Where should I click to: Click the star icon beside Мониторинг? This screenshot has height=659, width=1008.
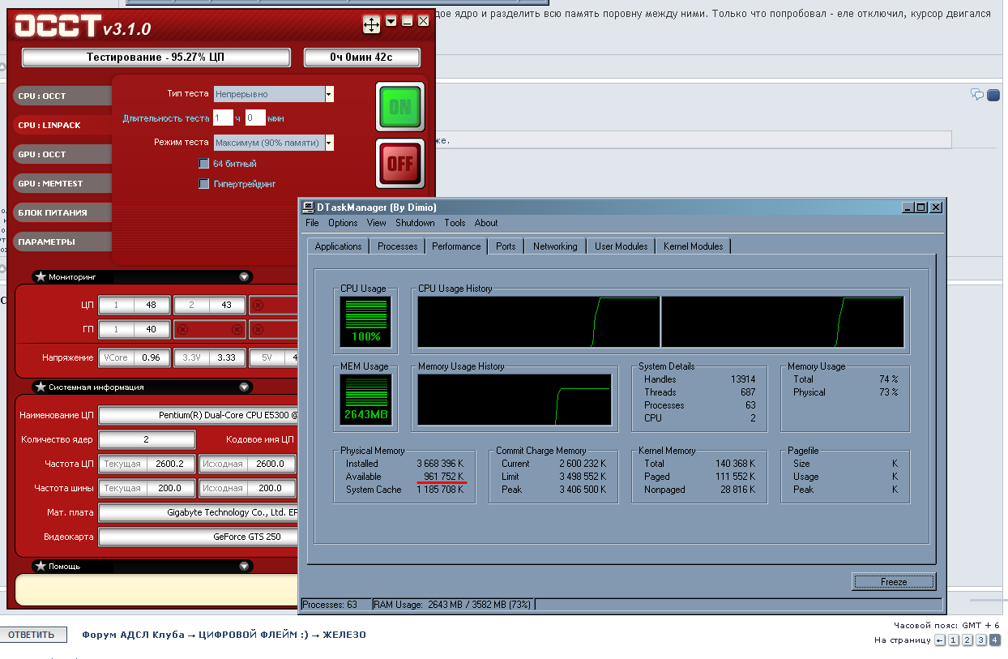point(41,277)
